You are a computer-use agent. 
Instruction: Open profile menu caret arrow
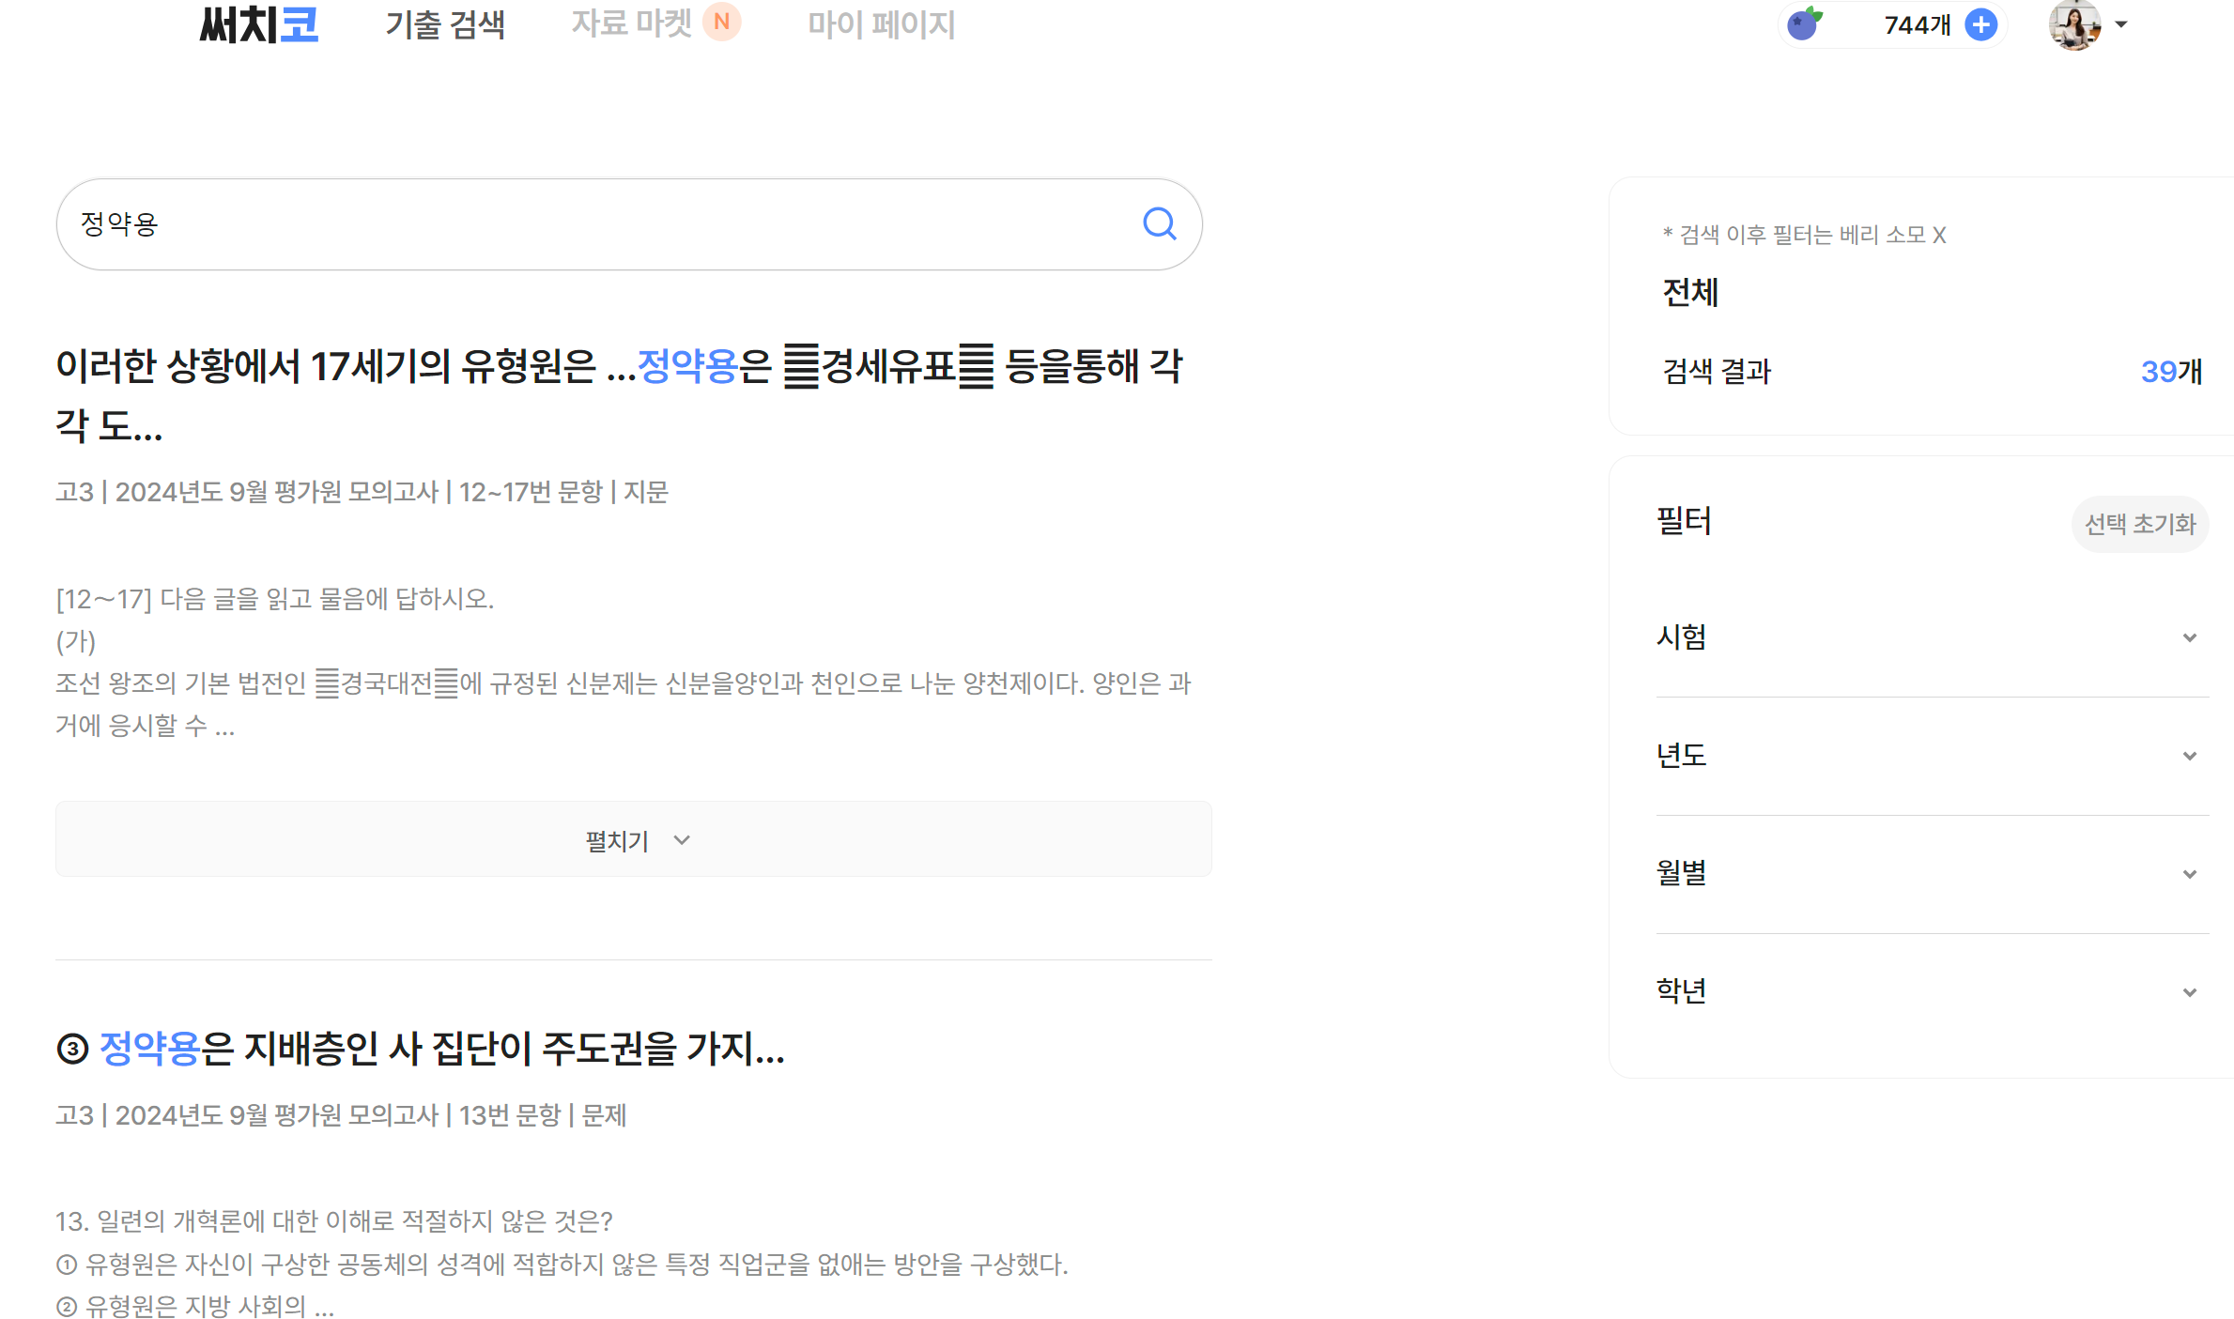point(2121,25)
